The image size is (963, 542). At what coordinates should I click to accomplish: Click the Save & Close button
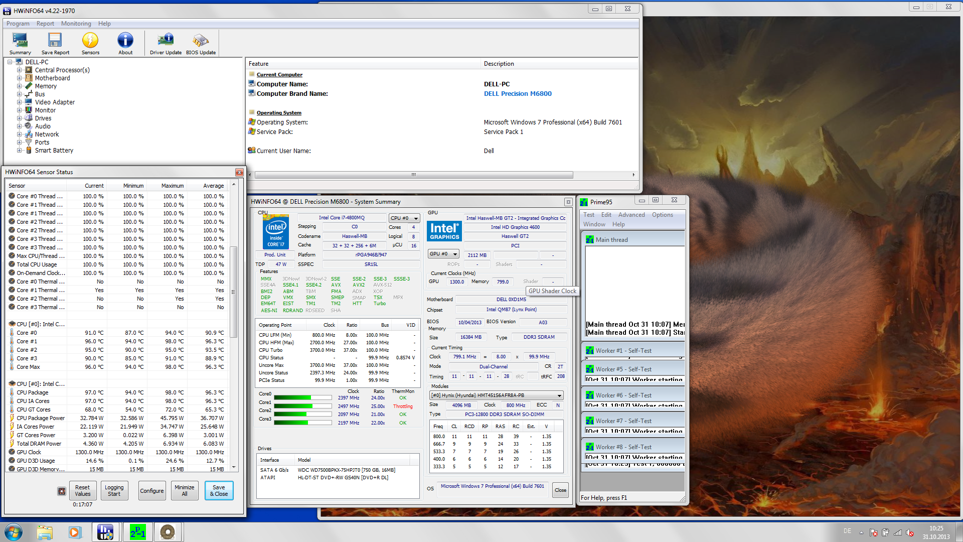tap(219, 491)
